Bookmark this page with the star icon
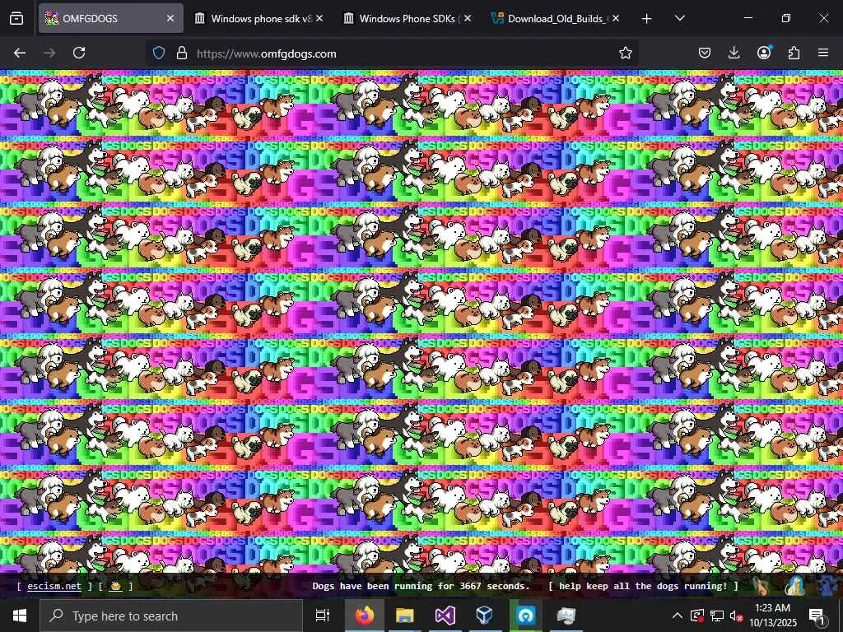This screenshot has height=632, width=843. pos(626,53)
